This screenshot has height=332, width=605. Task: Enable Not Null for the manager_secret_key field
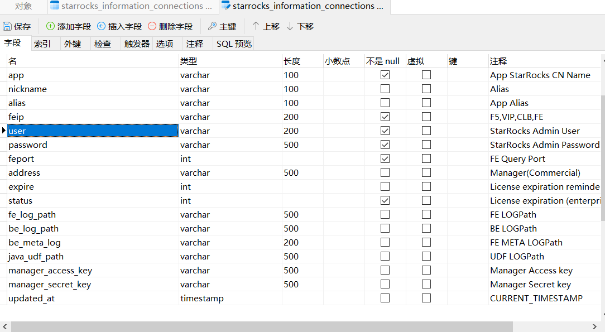click(x=385, y=284)
